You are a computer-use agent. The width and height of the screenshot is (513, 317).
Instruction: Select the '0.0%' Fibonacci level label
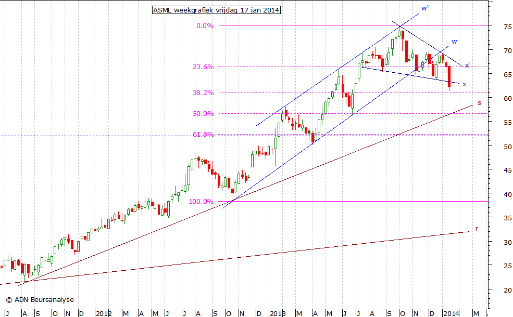point(205,26)
